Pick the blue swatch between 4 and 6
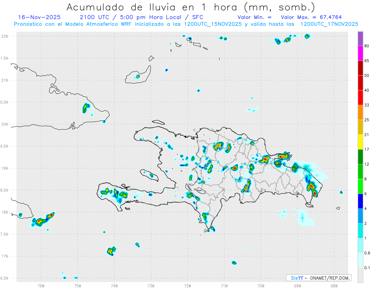 (360, 201)
